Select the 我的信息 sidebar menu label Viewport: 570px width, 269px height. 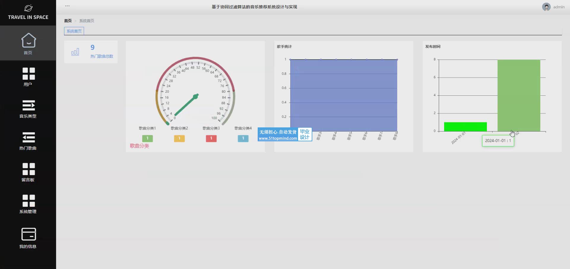coord(28,246)
